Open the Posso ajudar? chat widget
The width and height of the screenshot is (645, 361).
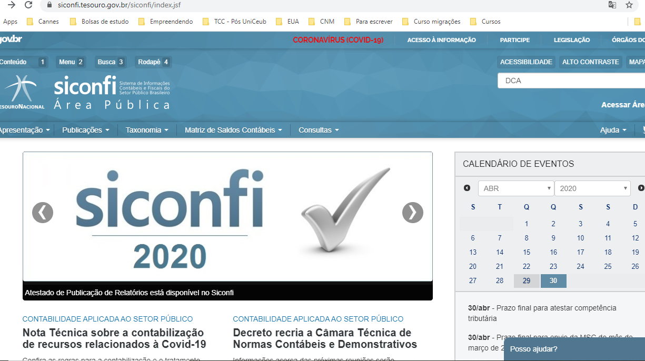point(574,349)
